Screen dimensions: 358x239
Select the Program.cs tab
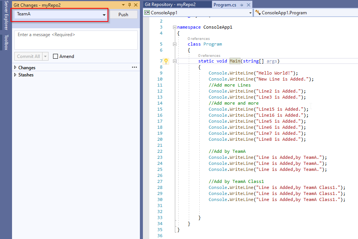[225, 5]
